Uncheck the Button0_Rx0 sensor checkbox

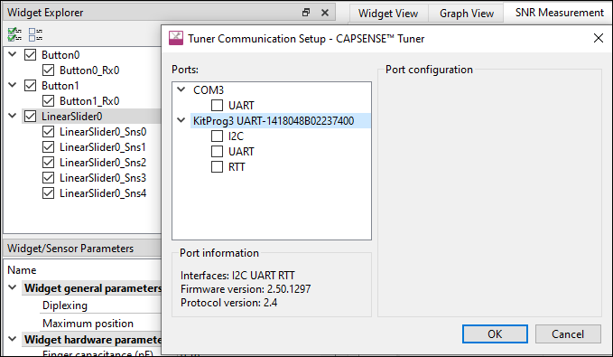(48, 70)
